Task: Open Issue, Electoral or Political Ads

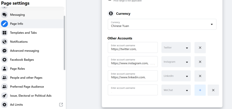Action: [x=32, y=96]
